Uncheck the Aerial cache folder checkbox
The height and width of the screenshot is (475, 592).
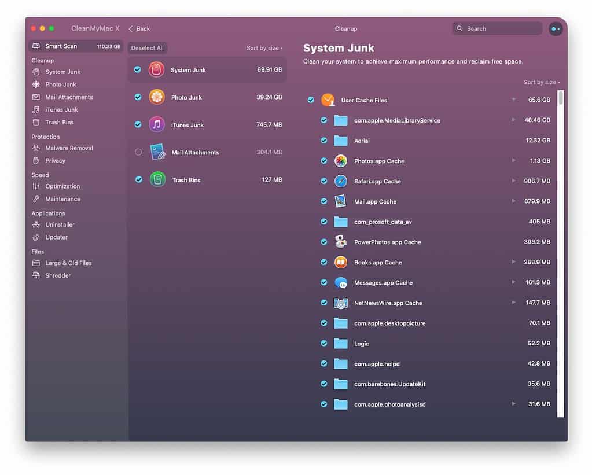pyautogui.click(x=324, y=141)
